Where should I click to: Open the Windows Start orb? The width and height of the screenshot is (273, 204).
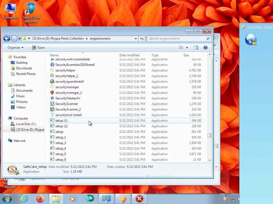(7, 199)
